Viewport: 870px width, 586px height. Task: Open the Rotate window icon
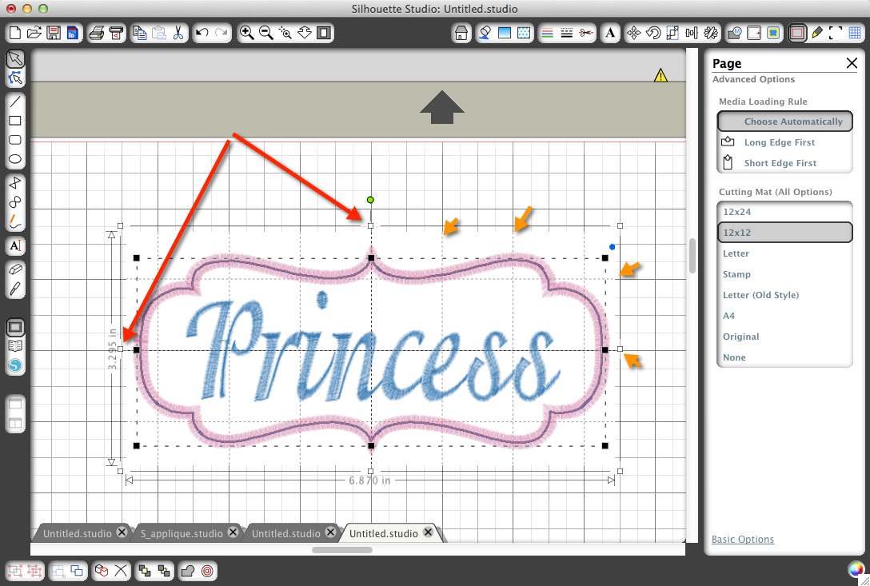652,33
